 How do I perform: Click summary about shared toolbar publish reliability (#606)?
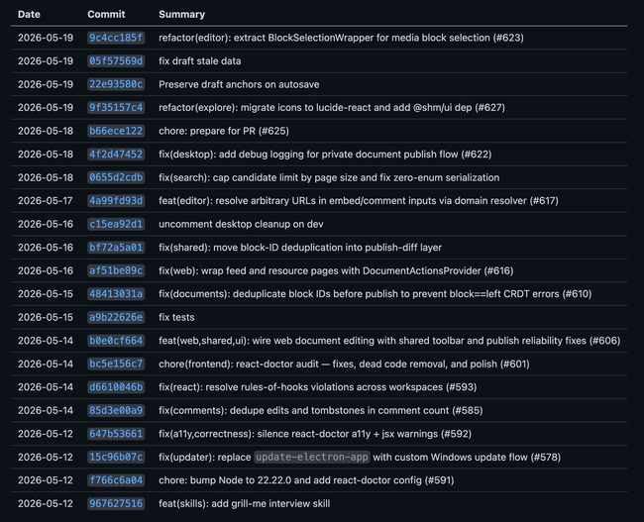[x=389, y=341]
